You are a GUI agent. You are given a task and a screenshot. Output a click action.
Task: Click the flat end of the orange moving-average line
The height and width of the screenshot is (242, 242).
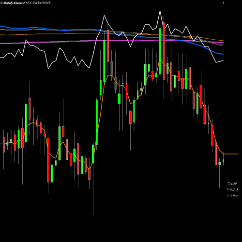[231, 154]
